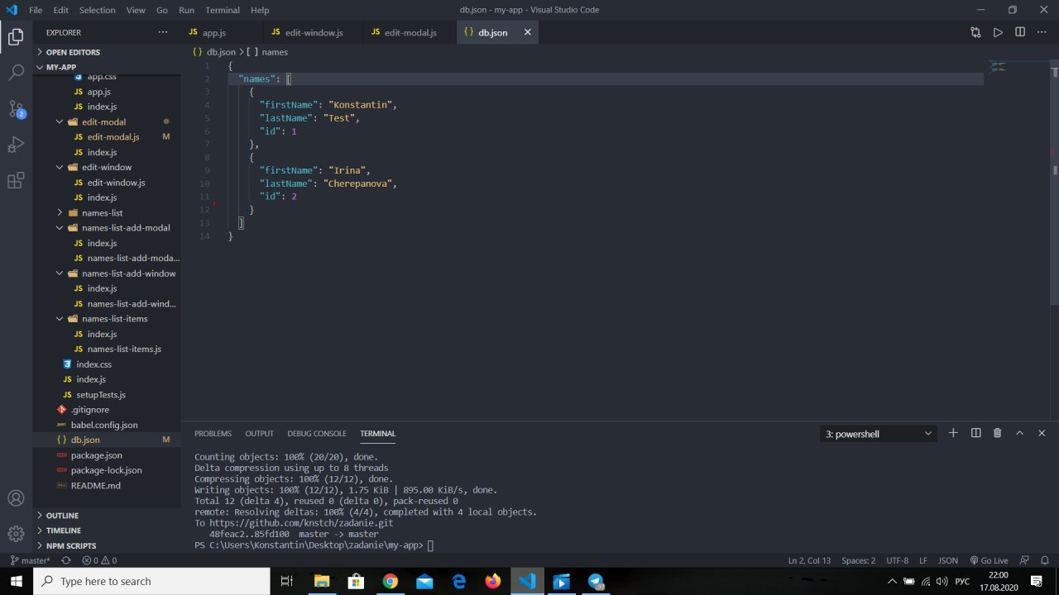Change indentation via Spaces: 2
This screenshot has width=1059, height=595.
858,560
